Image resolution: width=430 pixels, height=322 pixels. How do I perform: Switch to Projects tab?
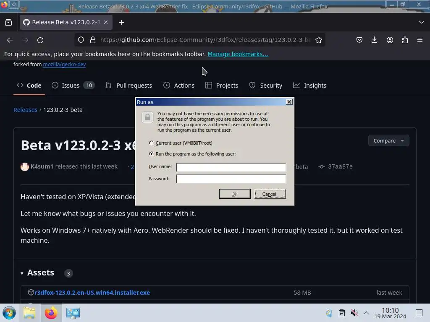222,86
